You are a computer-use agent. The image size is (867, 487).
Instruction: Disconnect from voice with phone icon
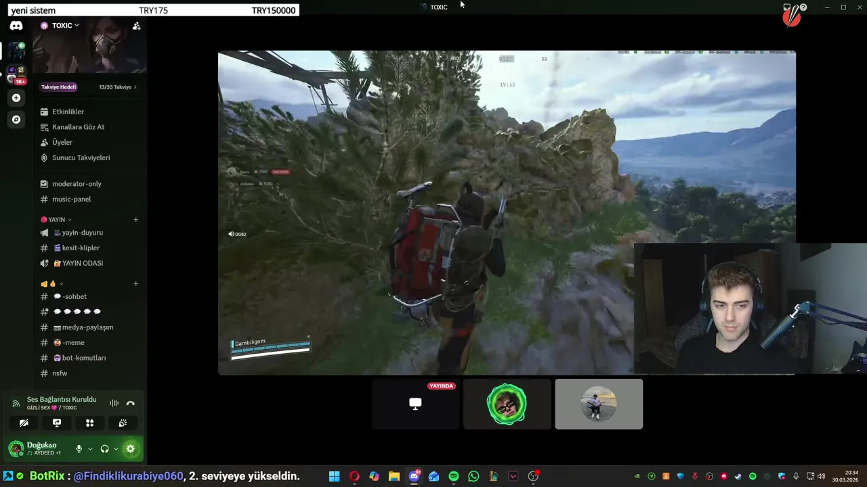pyautogui.click(x=131, y=403)
